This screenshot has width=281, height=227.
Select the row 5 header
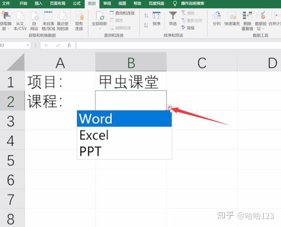click(x=12, y=160)
